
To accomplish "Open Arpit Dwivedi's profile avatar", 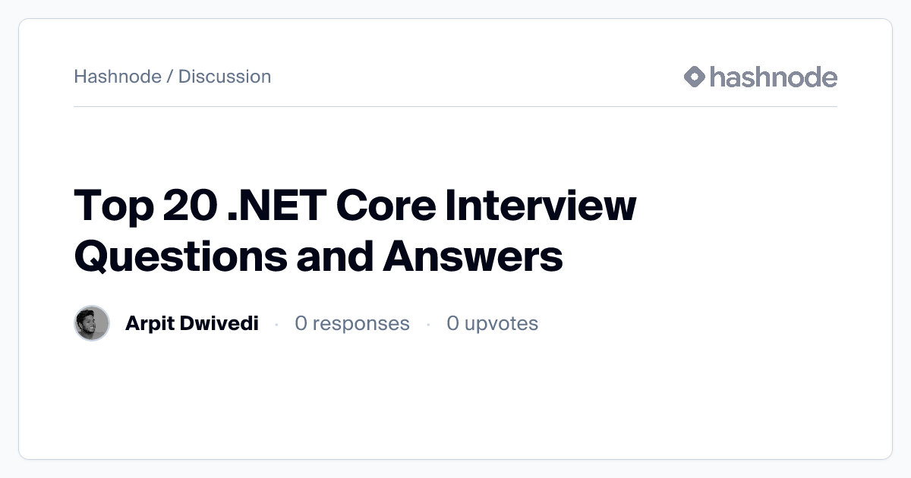I will [x=92, y=324].
